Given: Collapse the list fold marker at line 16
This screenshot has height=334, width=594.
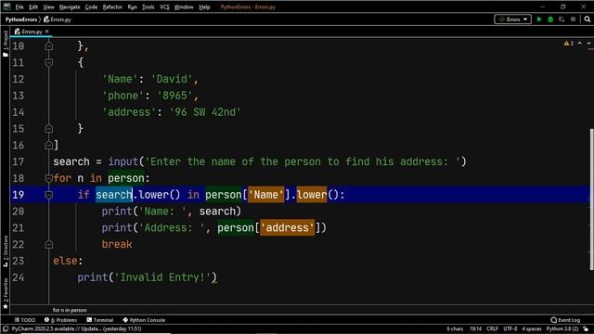Looking at the screenshot, I should coord(48,145).
